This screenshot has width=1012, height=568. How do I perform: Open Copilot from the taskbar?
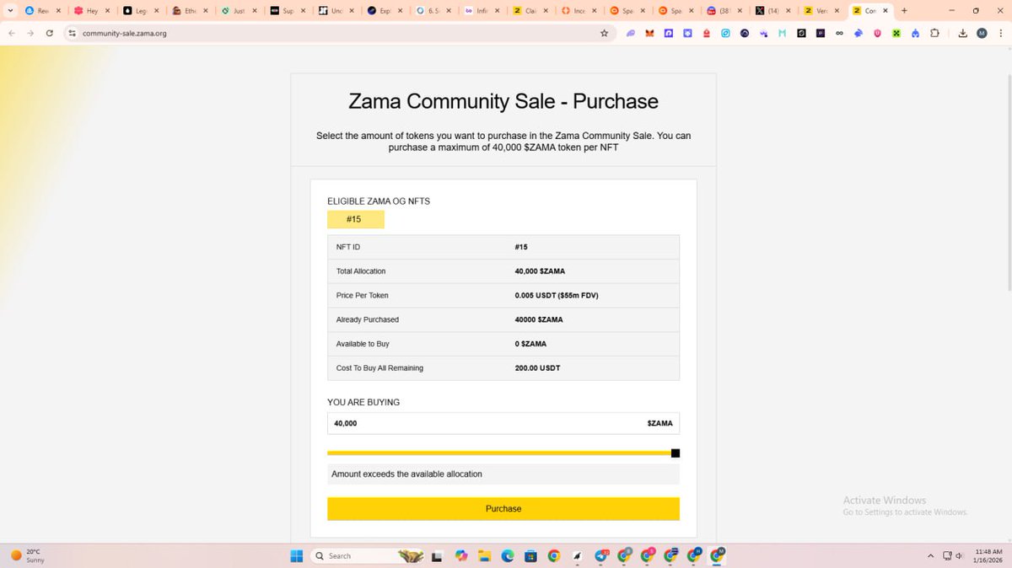[x=461, y=556]
